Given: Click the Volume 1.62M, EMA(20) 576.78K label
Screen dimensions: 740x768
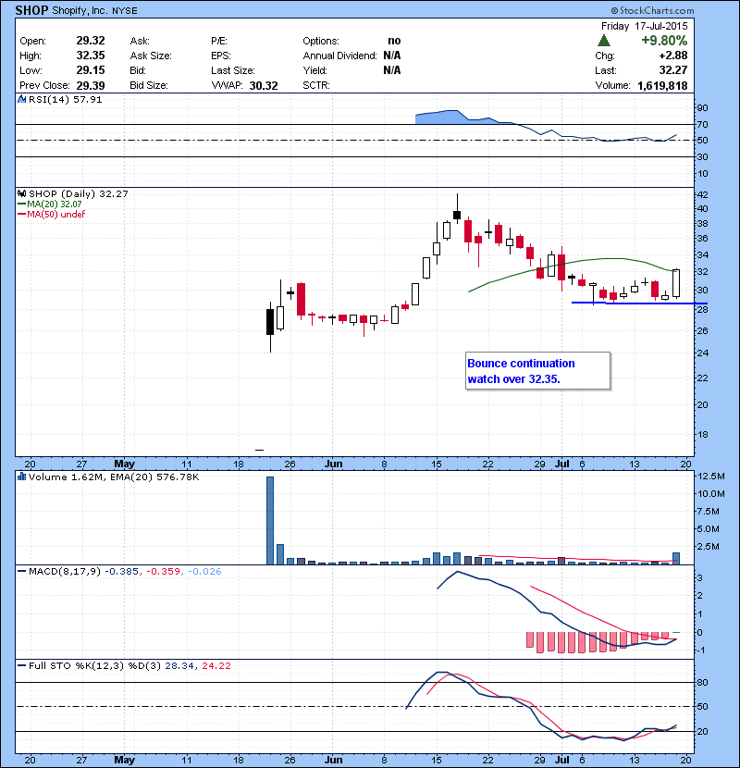Looking at the screenshot, I should pos(114,477).
